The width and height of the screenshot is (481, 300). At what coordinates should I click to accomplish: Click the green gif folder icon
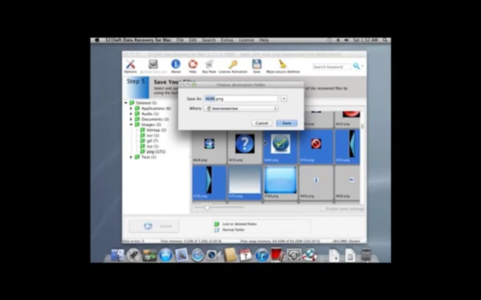tap(143, 141)
